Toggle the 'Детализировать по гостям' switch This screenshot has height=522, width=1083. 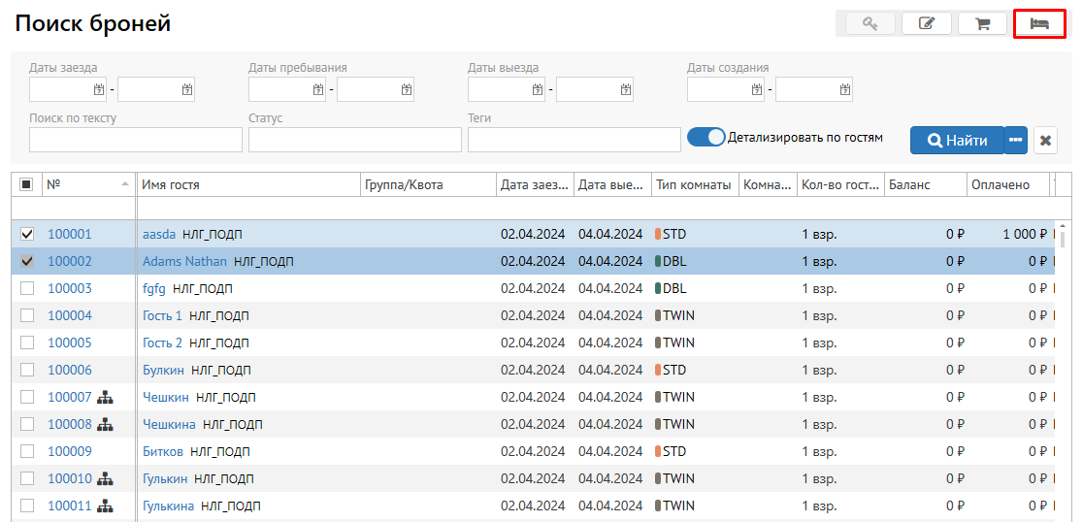[x=706, y=137]
